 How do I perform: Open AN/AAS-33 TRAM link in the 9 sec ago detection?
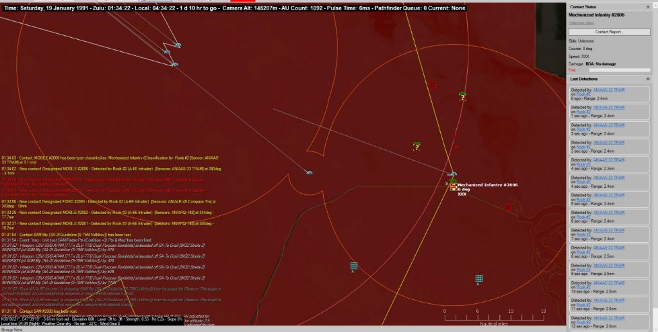[609, 265]
